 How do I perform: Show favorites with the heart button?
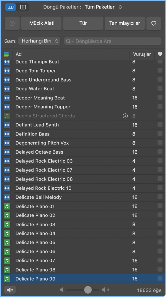click(154, 24)
